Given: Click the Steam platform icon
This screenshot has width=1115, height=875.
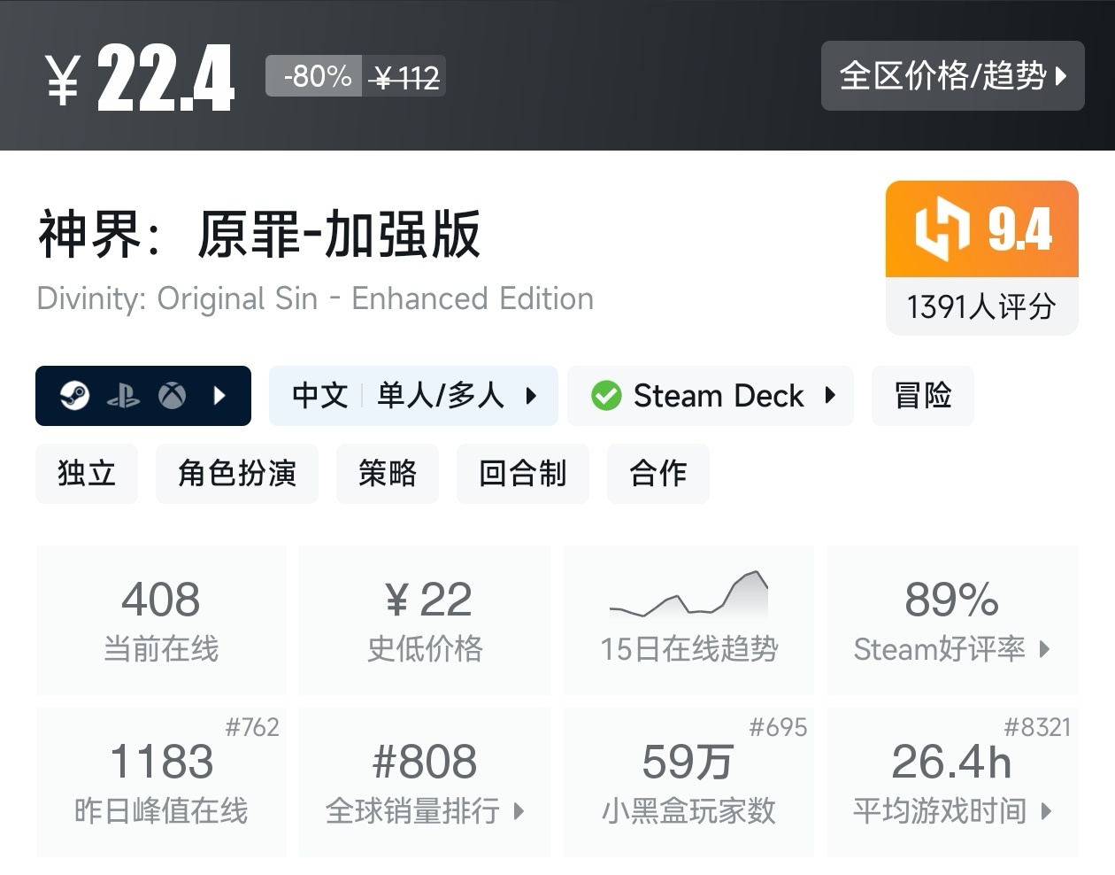Looking at the screenshot, I should click(75, 395).
